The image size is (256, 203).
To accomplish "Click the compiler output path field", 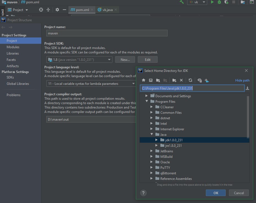I will (91, 119).
